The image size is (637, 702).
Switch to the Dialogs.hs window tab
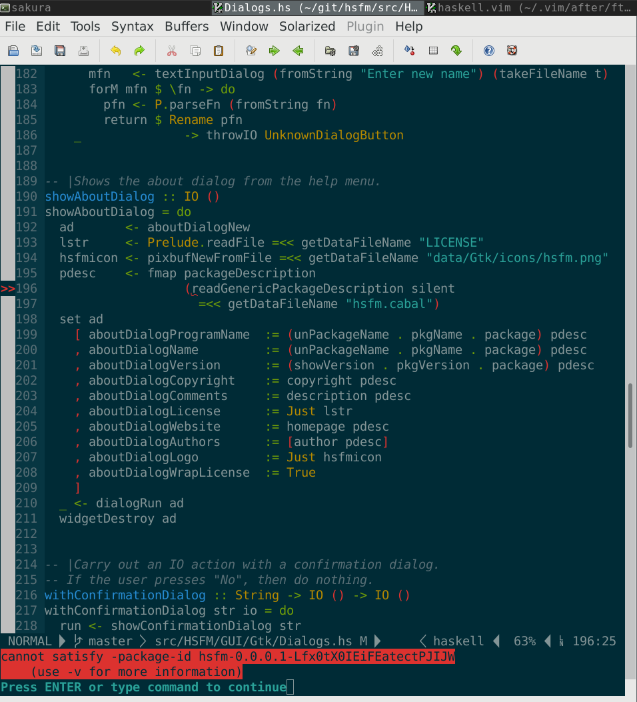click(317, 7)
